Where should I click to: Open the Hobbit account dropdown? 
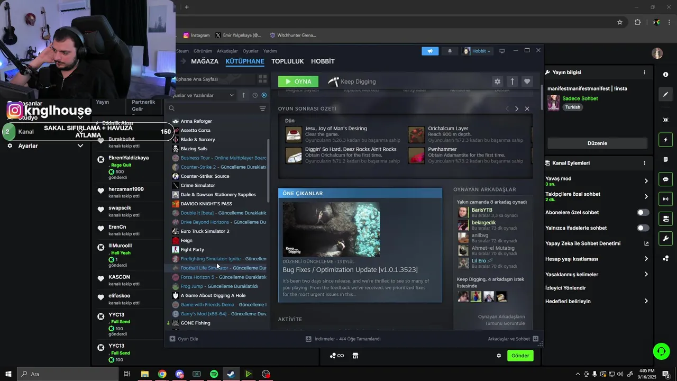(x=477, y=51)
